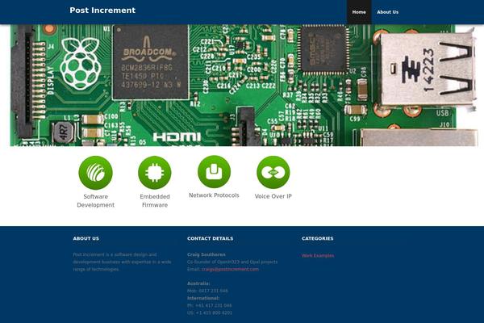Click the CATEGORIES footer heading
484x323 pixels.
pos(318,239)
